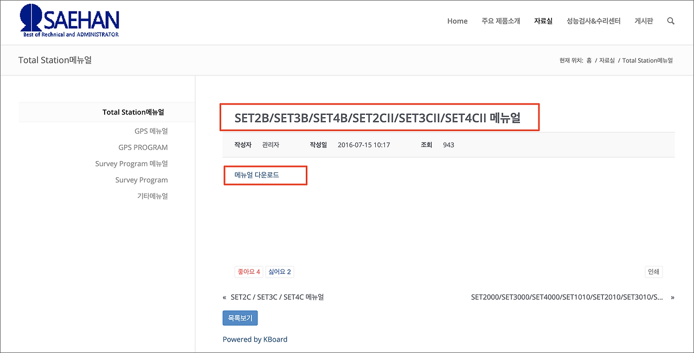Open 게시판 menu

pos(644,21)
